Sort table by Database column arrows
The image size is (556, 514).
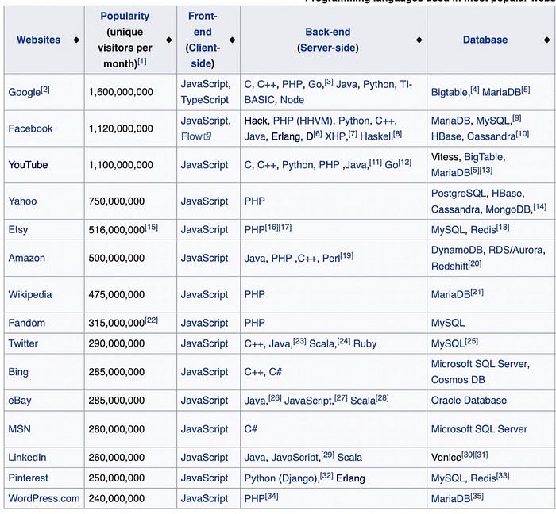point(546,40)
